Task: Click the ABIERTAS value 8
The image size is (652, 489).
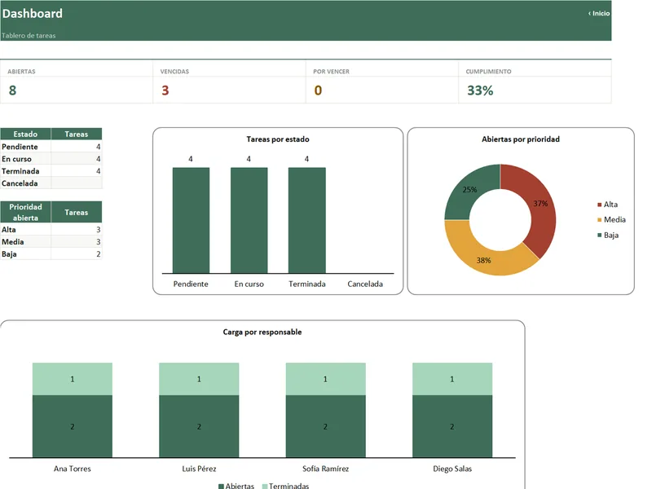Action: 12,90
